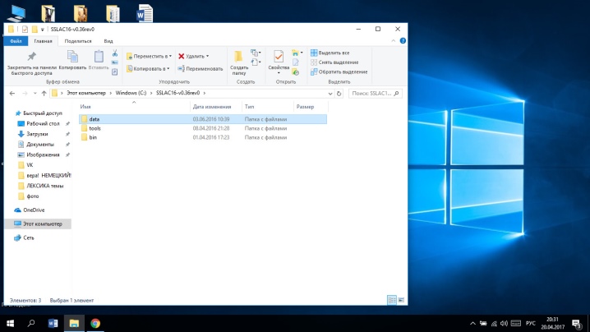Open the Windows Start menu
590x332 pixels.
(x=10, y=323)
